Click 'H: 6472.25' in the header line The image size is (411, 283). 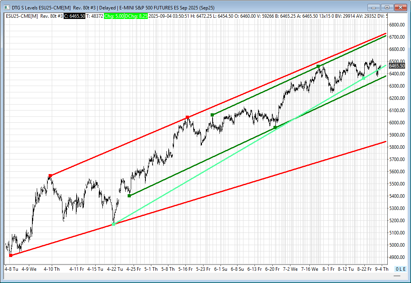(201, 16)
